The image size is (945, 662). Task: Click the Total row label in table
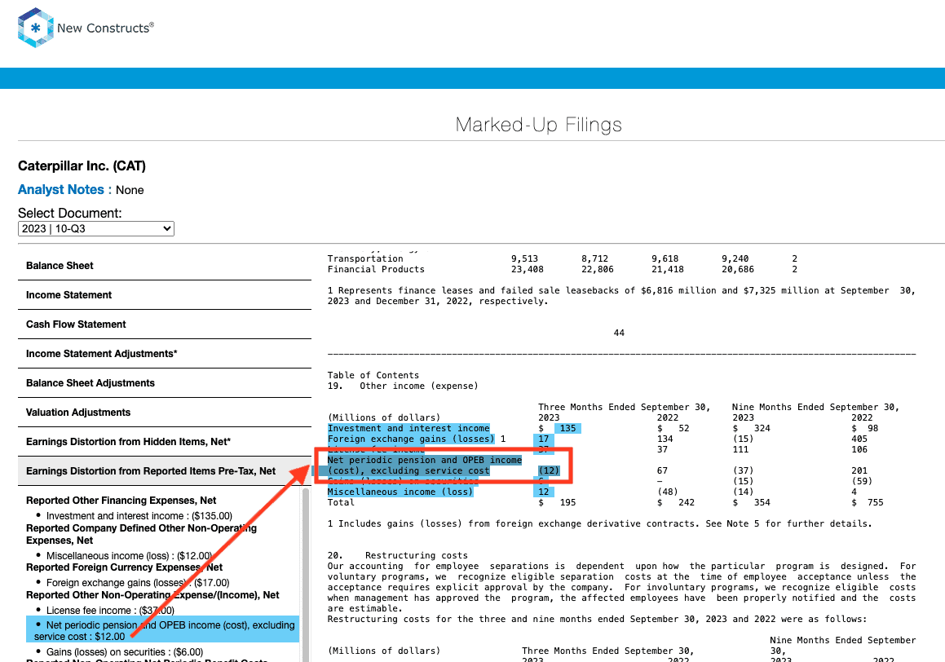[341, 502]
